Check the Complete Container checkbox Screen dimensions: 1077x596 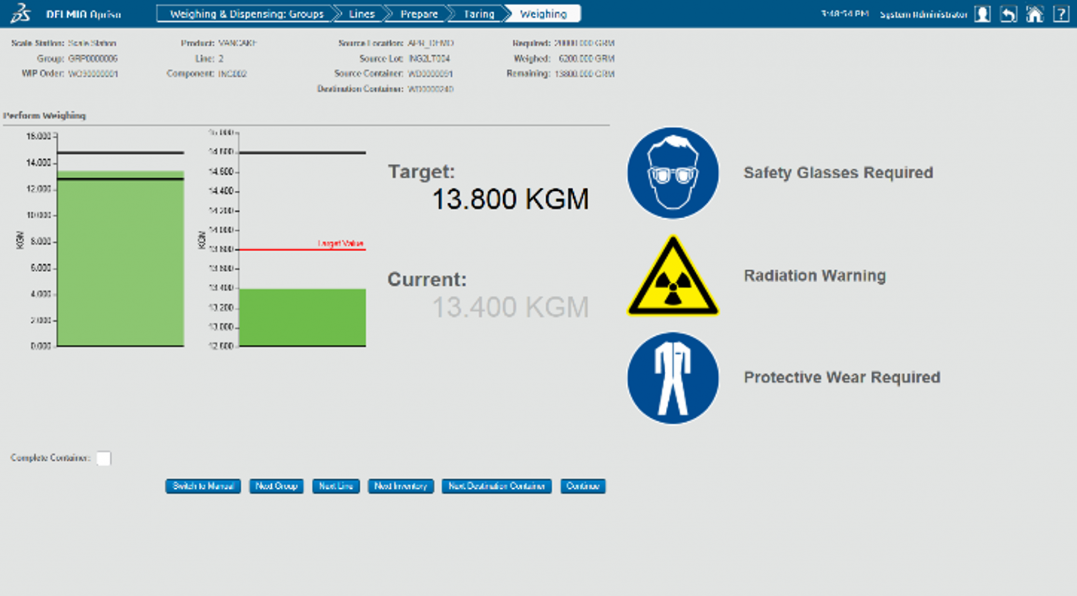(x=104, y=458)
